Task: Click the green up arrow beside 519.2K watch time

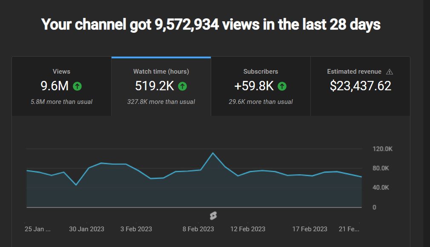Action: [182, 86]
